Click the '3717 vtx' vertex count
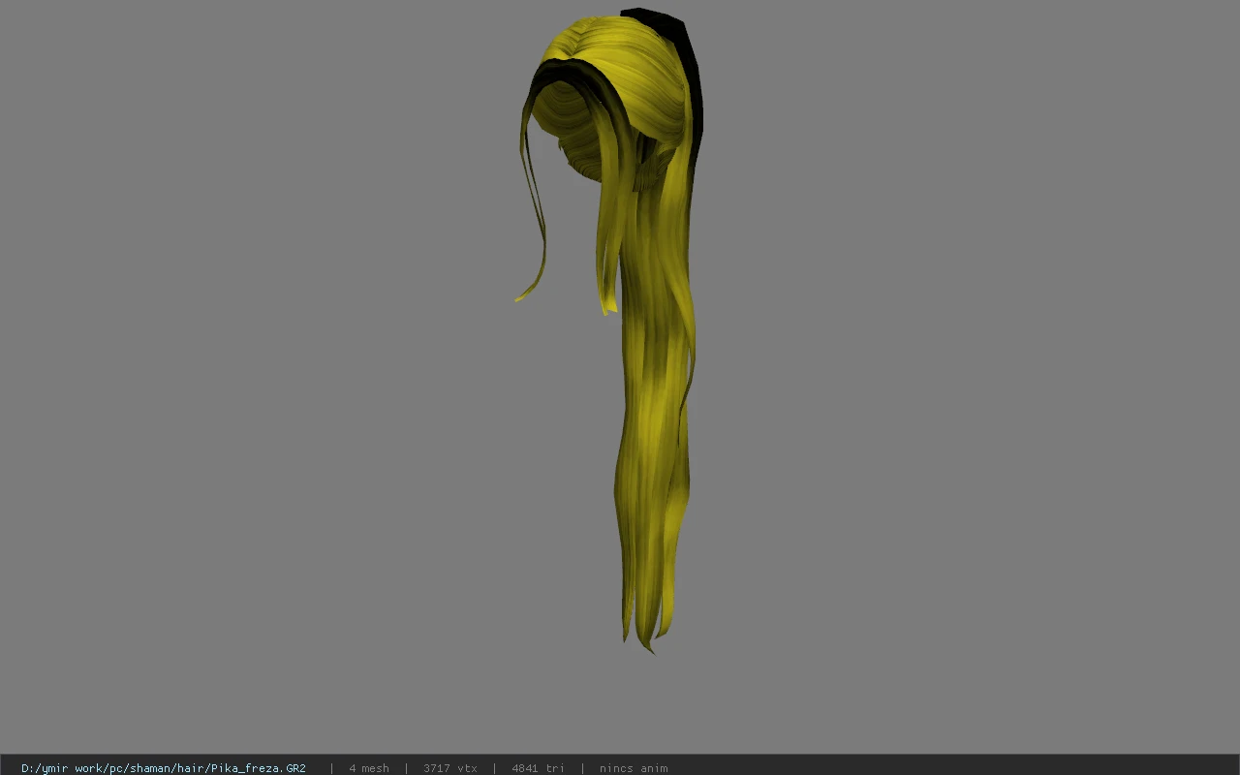This screenshot has height=775, width=1240. tap(450, 768)
